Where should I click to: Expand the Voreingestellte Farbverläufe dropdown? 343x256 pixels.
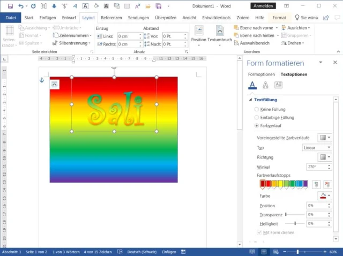(324, 138)
